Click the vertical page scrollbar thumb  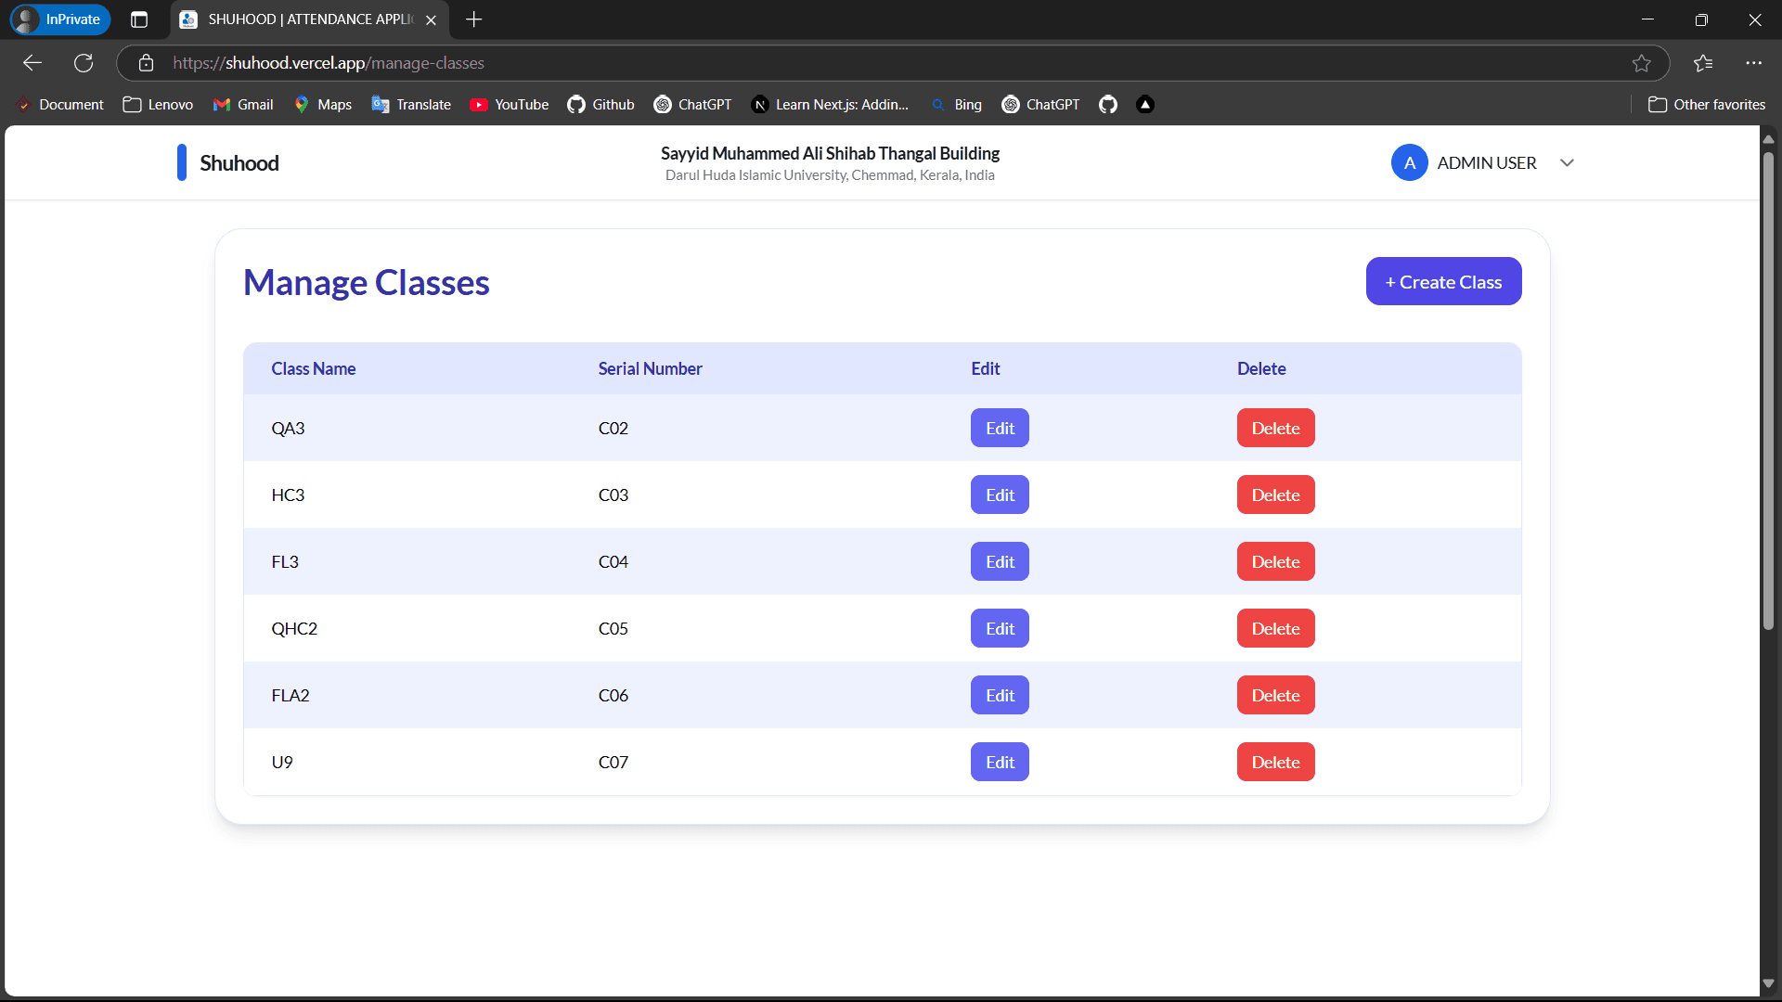tap(1768, 390)
